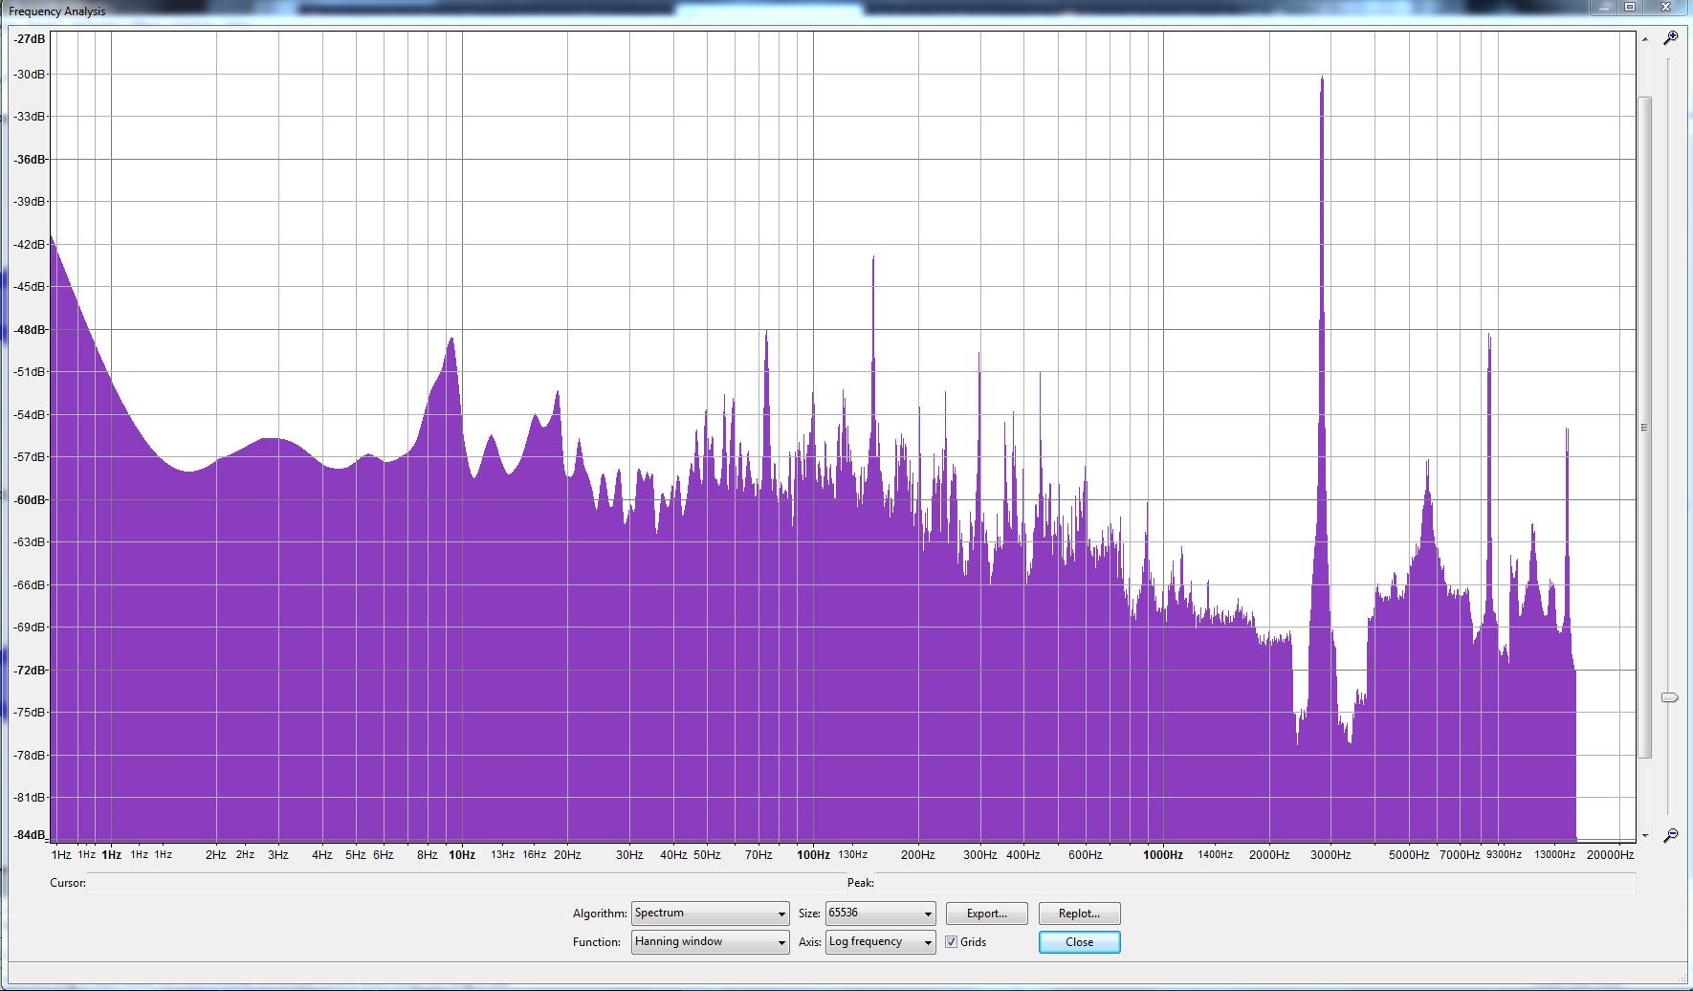1693x991 pixels.
Task: Click the Replot button
Action: coord(1079,913)
